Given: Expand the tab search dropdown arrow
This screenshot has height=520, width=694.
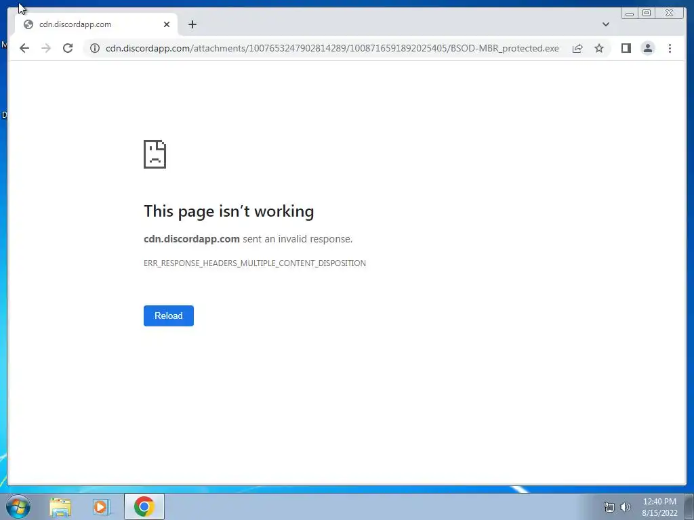Looking at the screenshot, I should click(x=605, y=24).
